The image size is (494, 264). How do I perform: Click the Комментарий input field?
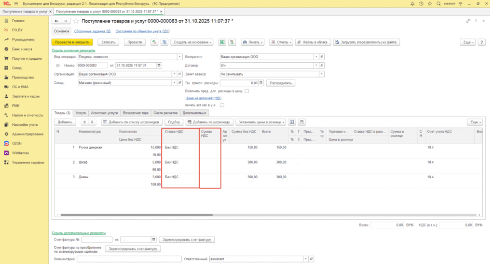coord(128,259)
